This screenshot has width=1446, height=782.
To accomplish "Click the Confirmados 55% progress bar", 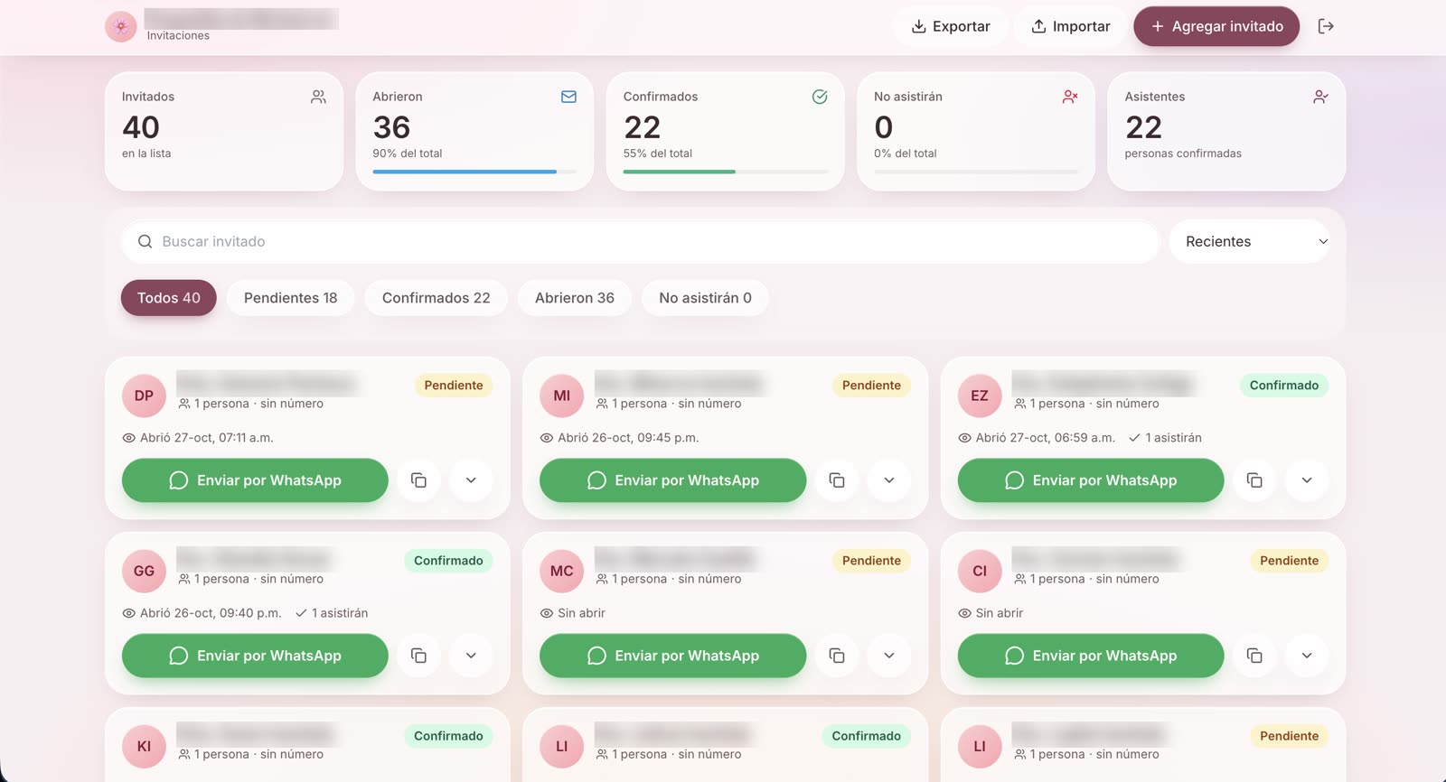I will pos(726,172).
